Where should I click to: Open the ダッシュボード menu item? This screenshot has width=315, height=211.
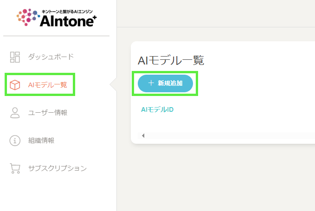(x=51, y=57)
